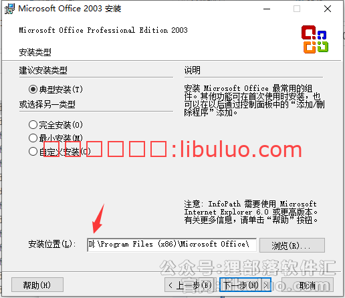Image resolution: width=345 pixels, height=298 pixels.
Task: Click the blue puzzle piece of Office logo
Action: (x=322, y=35)
